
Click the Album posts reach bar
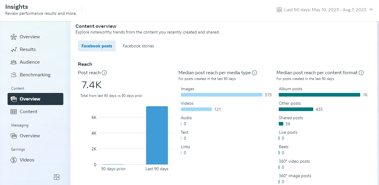point(319,95)
